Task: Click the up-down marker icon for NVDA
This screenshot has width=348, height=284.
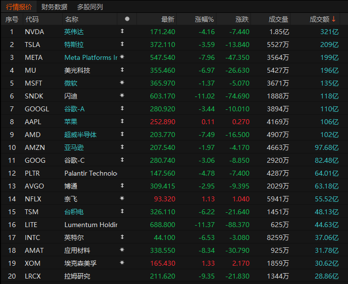Action: click(x=122, y=31)
